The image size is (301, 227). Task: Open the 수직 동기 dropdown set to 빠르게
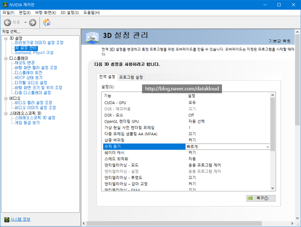228,147
